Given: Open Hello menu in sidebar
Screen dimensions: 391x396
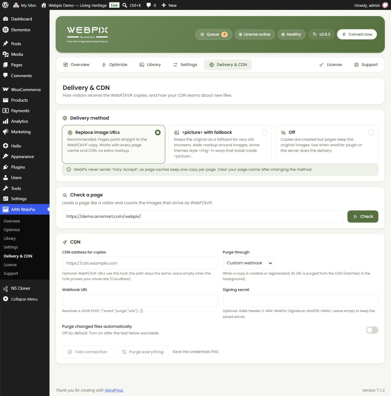Looking at the screenshot, I should 25,146.
